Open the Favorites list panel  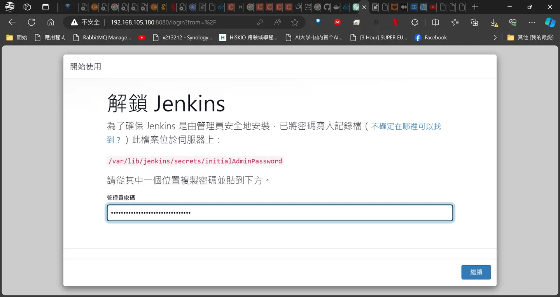click(455, 22)
